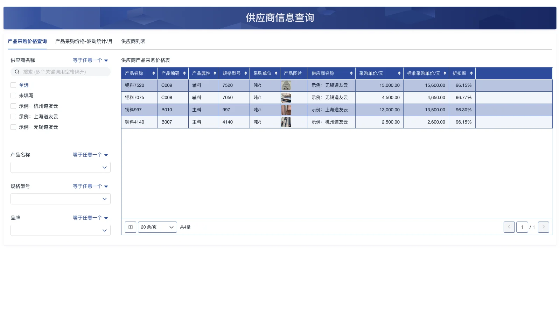Sort the 采购单价/元 column
Viewport: 560px width, 315px height.
coord(399,73)
